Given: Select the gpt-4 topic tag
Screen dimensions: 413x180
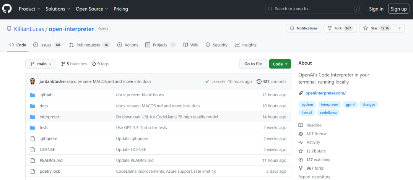Looking at the screenshot, I should 350,104.
